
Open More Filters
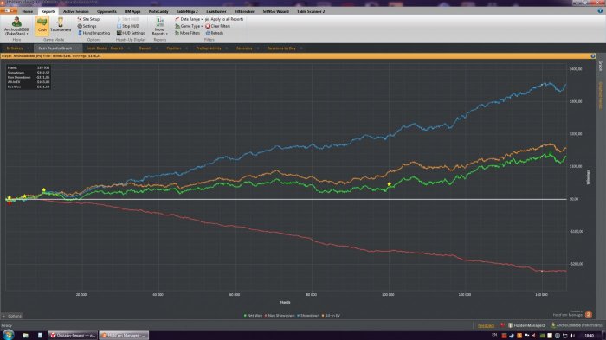point(187,33)
